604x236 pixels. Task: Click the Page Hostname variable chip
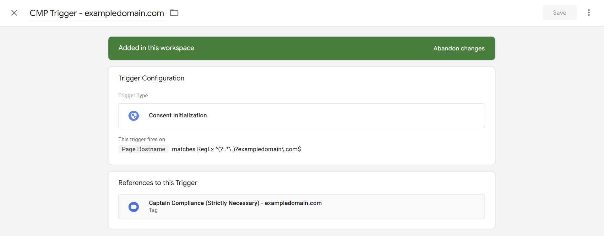[x=144, y=149]
